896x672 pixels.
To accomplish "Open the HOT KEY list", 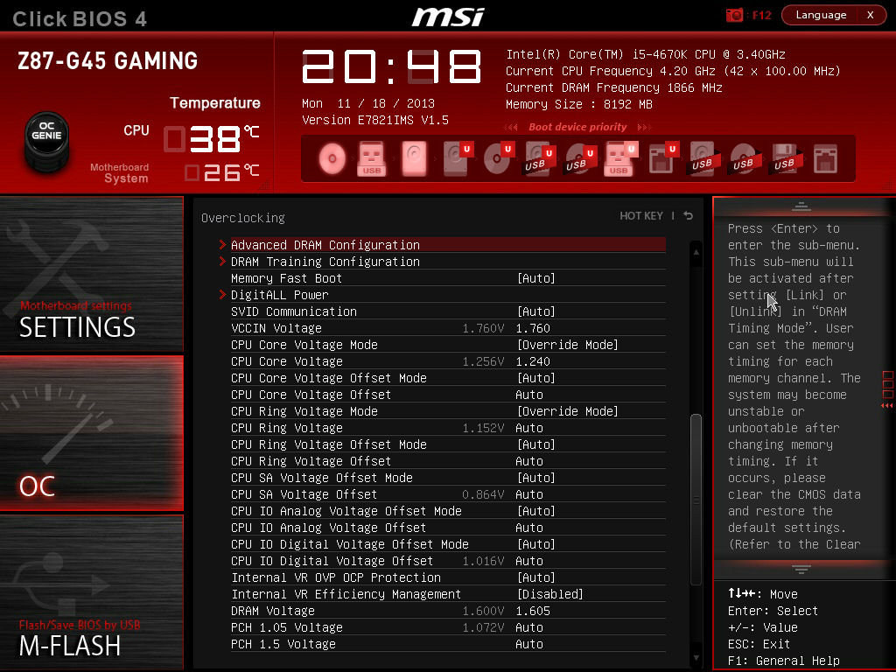I will click(641, 216).
